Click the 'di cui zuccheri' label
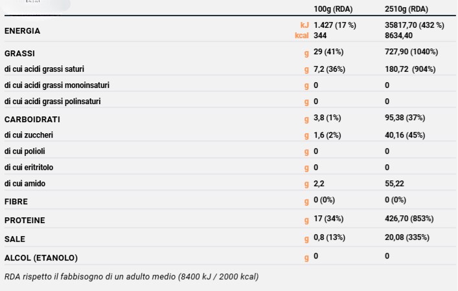Viewport: 458px width, 291px height. point(29,135)
